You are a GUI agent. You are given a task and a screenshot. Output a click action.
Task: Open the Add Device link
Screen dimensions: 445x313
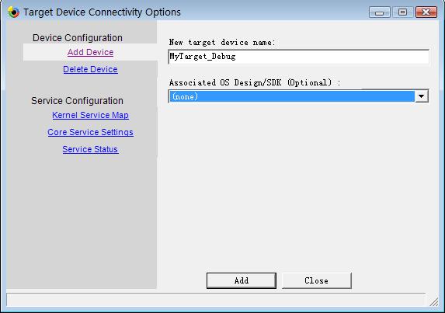[x=90, y=52]
